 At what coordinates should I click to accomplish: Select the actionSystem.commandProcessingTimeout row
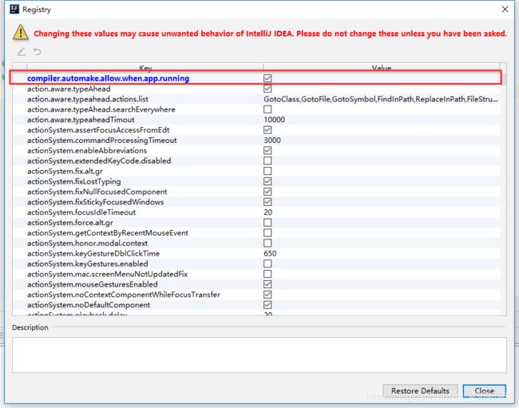101,141
